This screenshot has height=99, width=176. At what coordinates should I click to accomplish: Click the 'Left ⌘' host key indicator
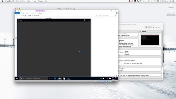tap(114, 81)
